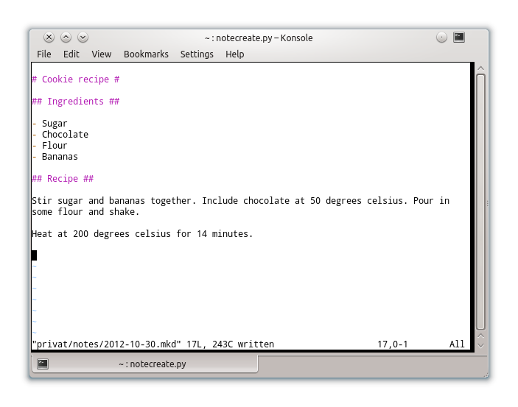This screenshot has height=407, width=518.
Task: Click the 'privat/notes/2012-10-30.mkd' status message
Action: (x=153, y=344)
